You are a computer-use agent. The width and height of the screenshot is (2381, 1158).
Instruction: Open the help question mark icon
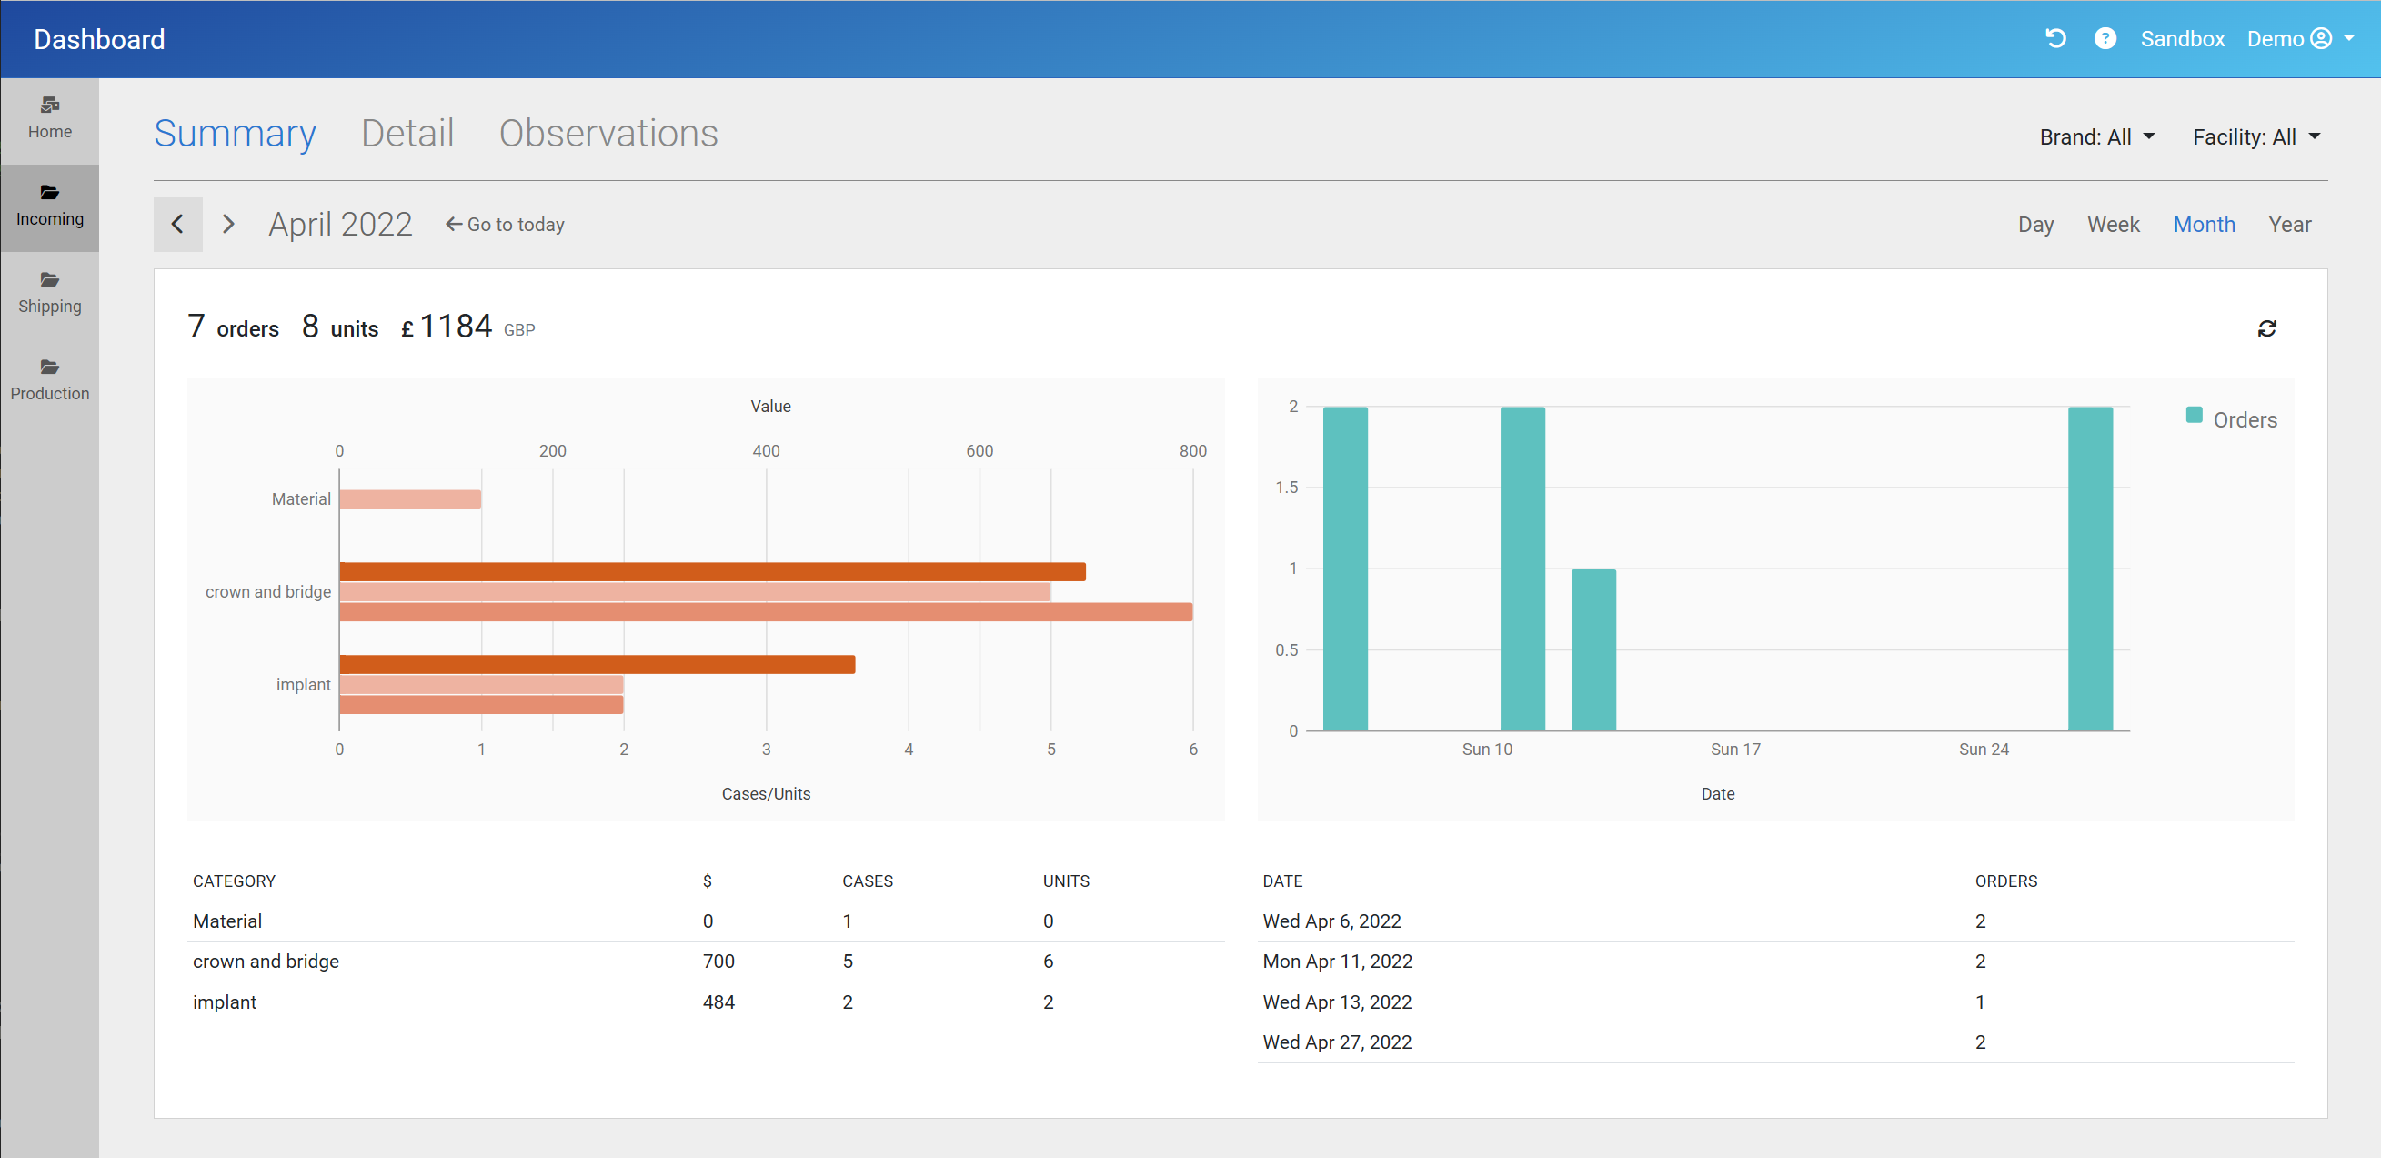(x=2105, y=39)
